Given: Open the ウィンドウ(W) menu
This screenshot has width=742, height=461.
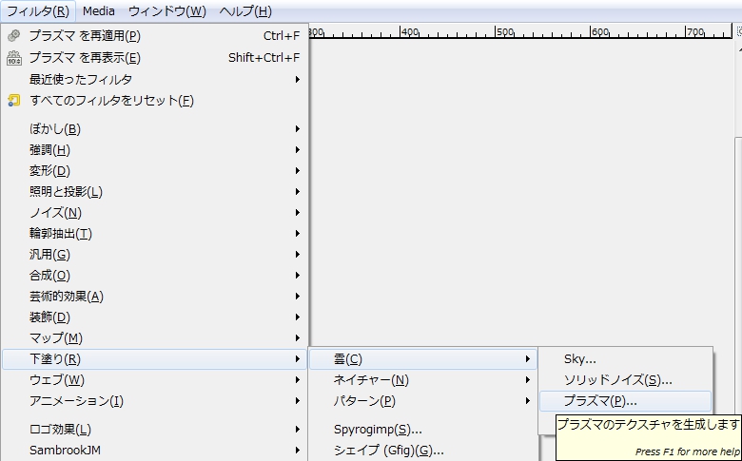Looking at the screenshot, I should click(x=167, y=10).
